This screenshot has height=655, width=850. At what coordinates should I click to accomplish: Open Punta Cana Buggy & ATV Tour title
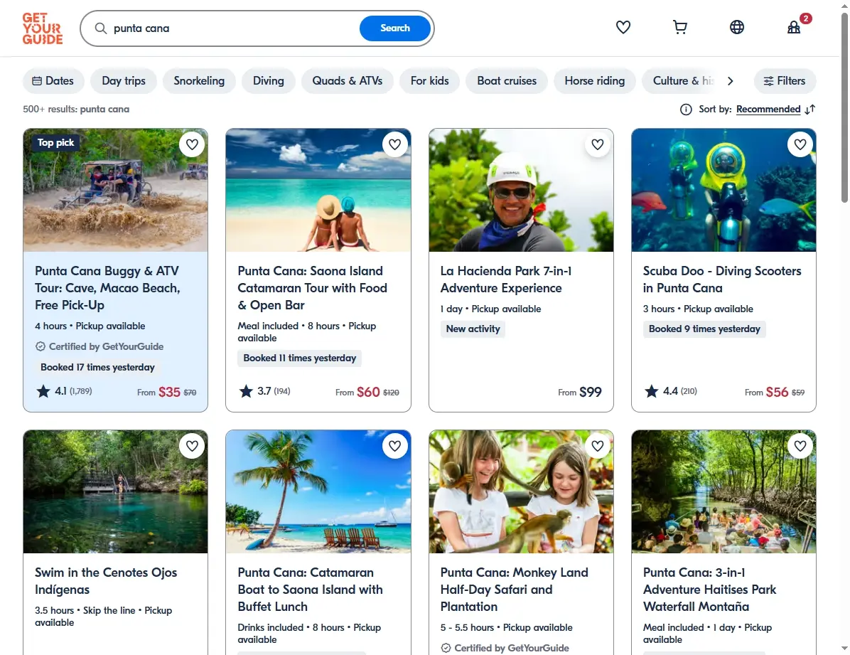pyautogui.click(x=107, y=287)
